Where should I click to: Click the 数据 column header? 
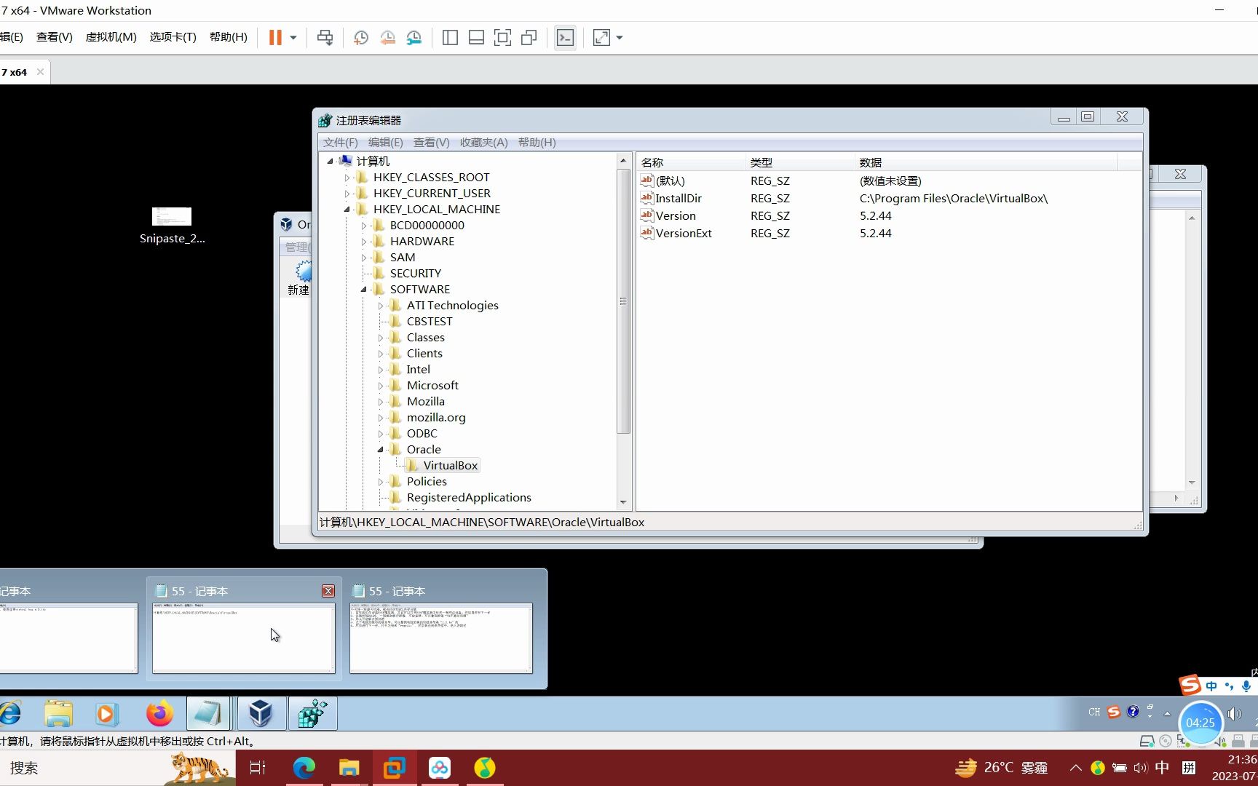coord(985,162)
